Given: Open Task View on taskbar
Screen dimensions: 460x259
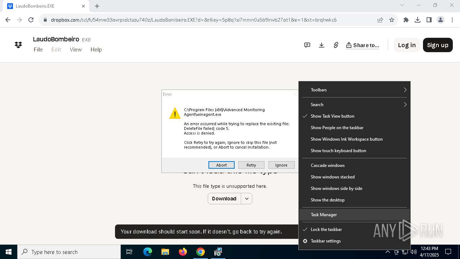Looking at the screenshot, I should click(x=129, y=252).
